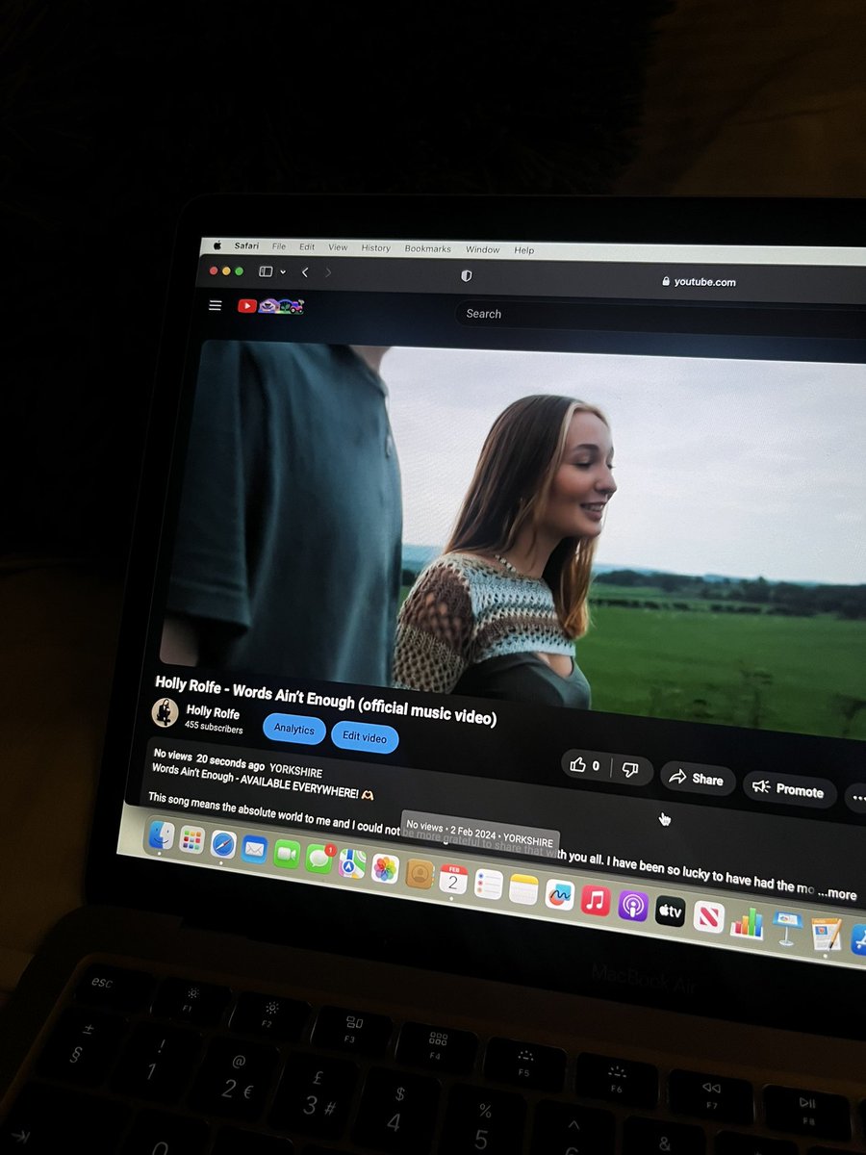Open Calendar showing FEB 2
The image size is (866, 1155).
click(x=453, y=879)
